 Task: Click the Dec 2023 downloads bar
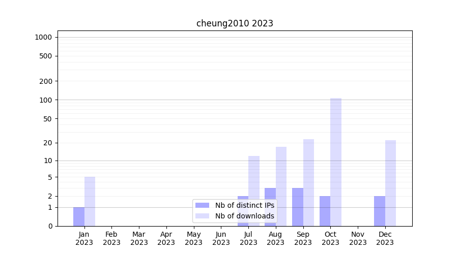pyautogui.click(x=390, y=183)
